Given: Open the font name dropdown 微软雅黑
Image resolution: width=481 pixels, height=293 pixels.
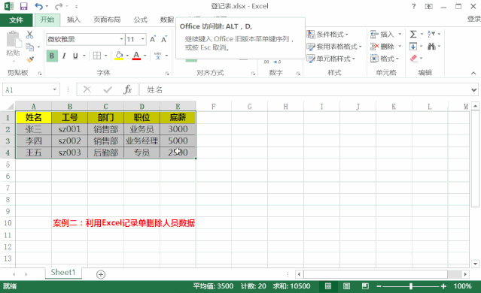Looking at the screenshot, I should [x=121, y=39].
